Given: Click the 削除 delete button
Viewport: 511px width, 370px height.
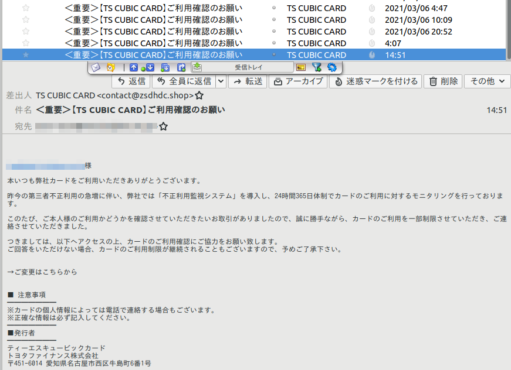Looking at the screenshot, I should click(443, 81).
